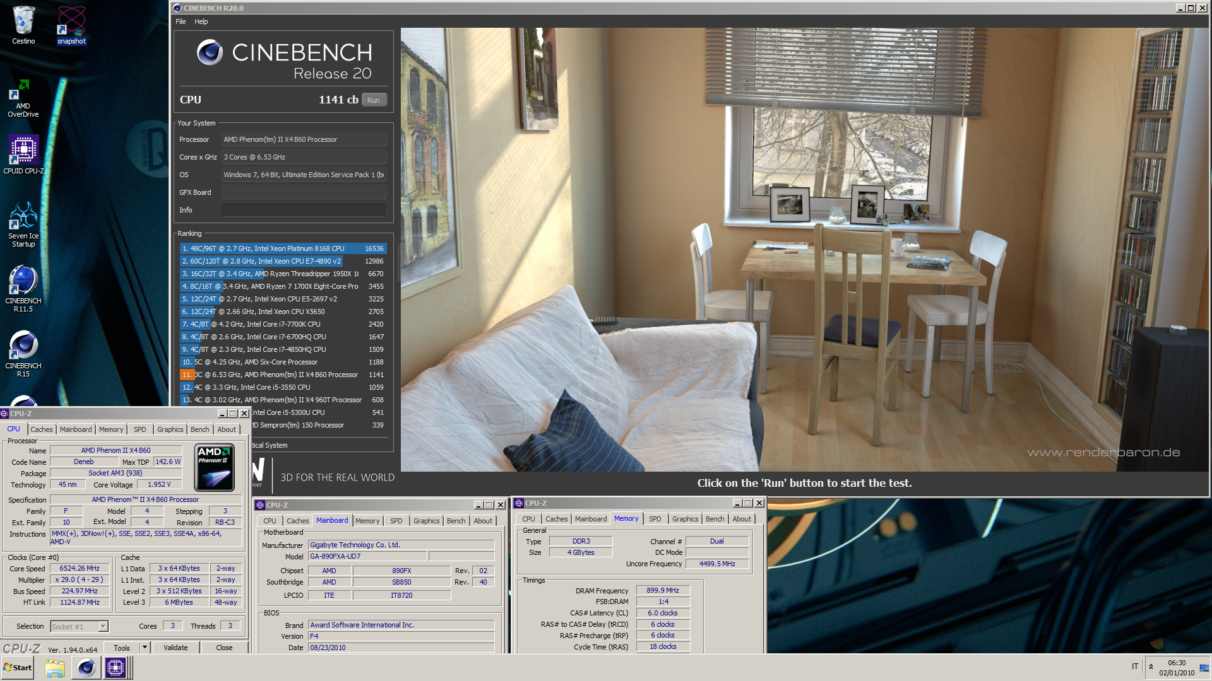Open the Help menu in Cinebench

(x=201, y=21)
